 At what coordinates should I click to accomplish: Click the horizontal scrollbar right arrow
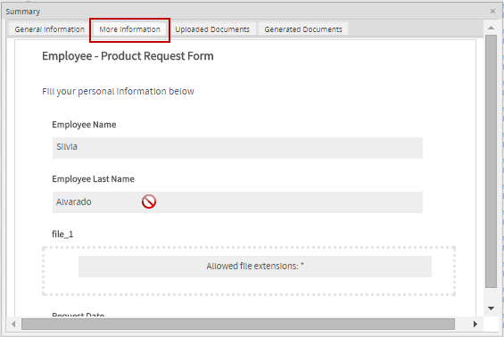click(x=475, y=325)
